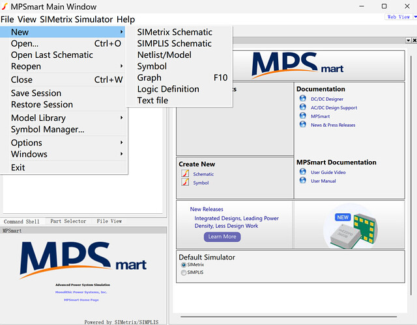Click the Schematic icon under Create New
This screenshot has width=417, height=325.
click(x=185, y=174)
